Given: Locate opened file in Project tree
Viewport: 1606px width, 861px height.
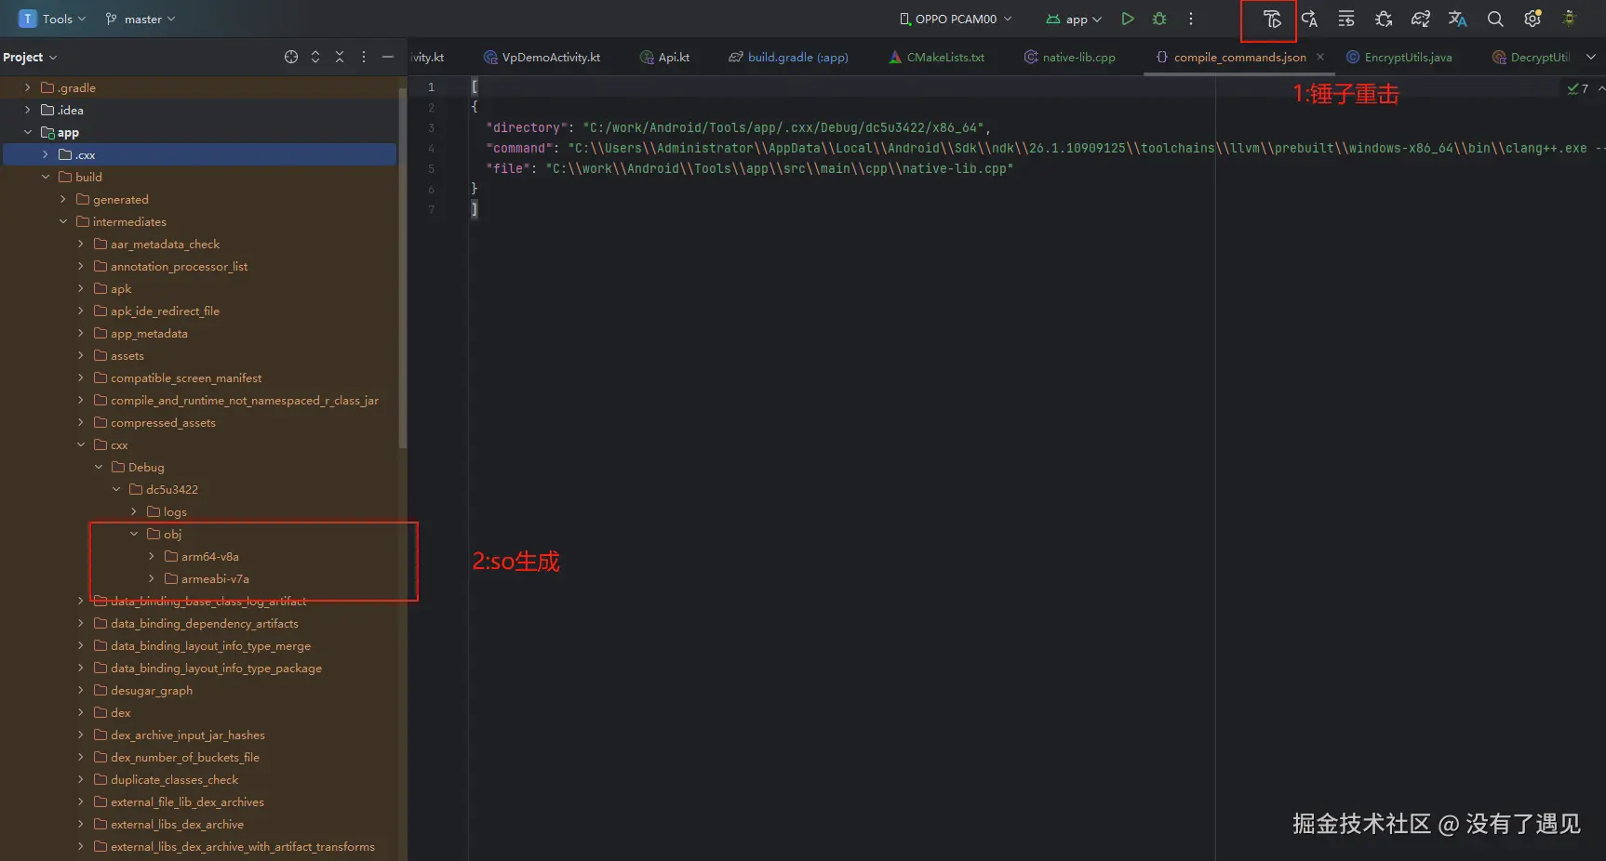Looking at the screenshot, I should pyautogui.click(x=291, y=57).
